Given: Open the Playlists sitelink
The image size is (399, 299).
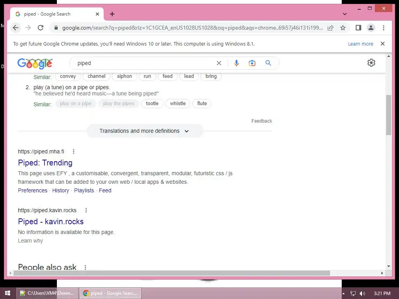Looking at the screenshot, I should 84,190.
